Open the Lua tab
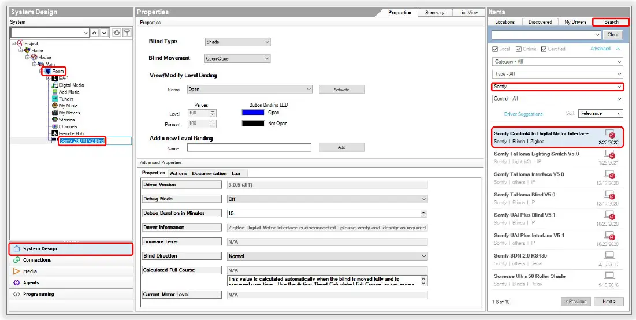 [x=236, y=173]
